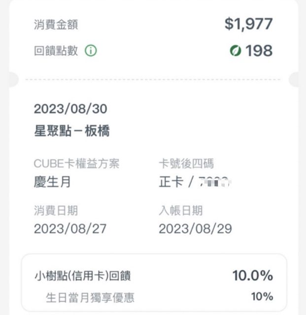Open merchant name 星聚點－板橋

point(72,131)
